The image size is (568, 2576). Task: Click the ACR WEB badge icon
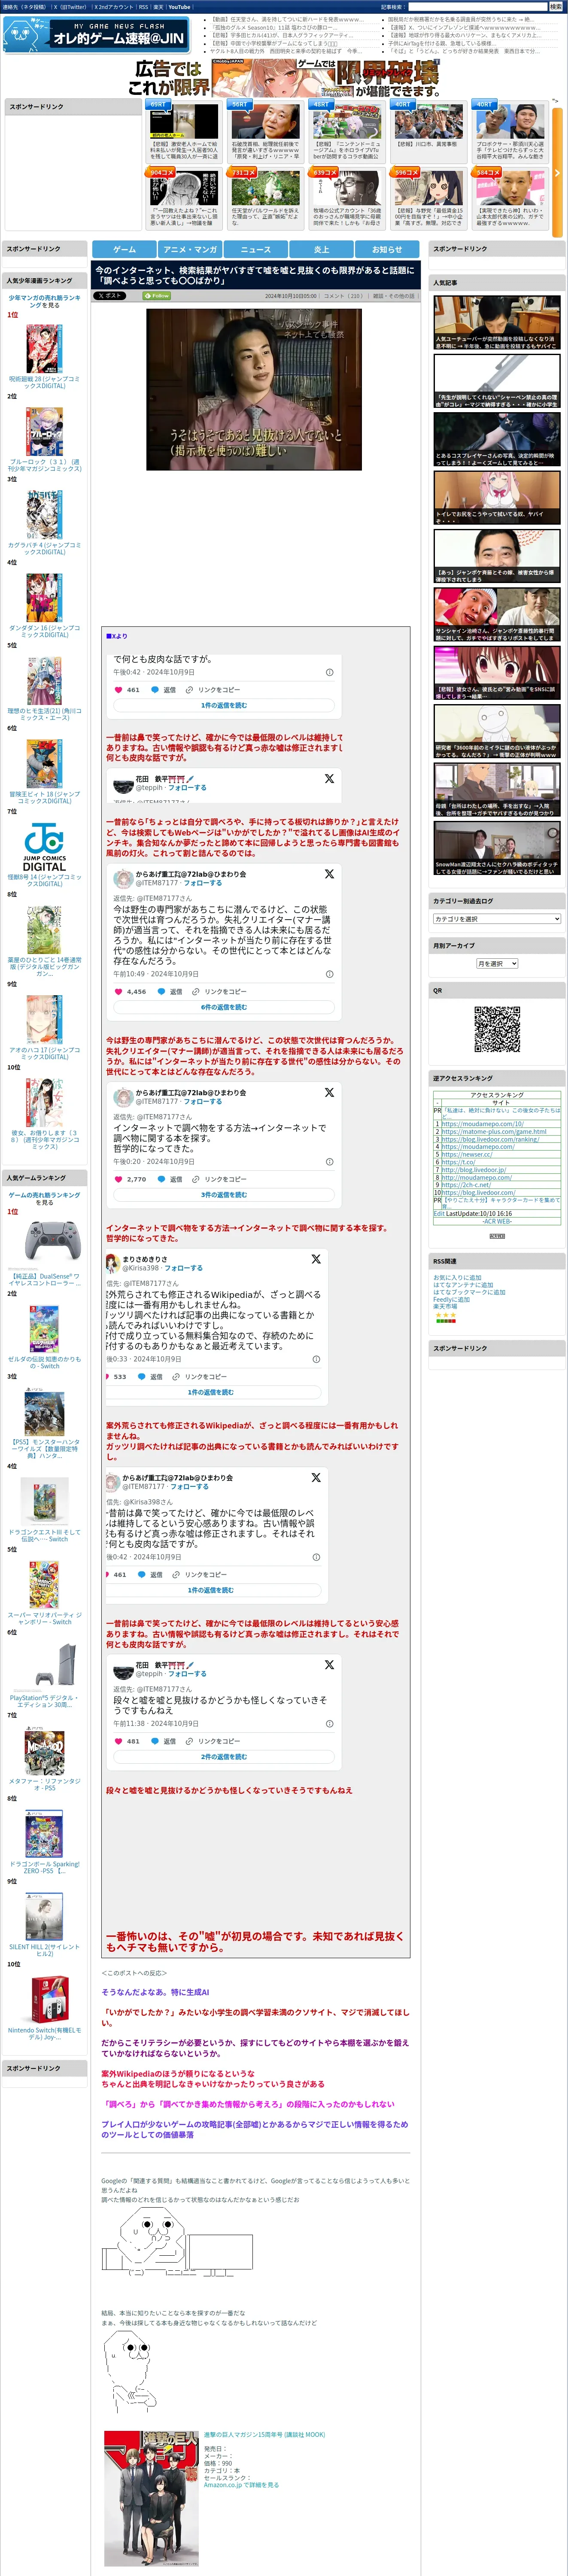point(497,1236)
